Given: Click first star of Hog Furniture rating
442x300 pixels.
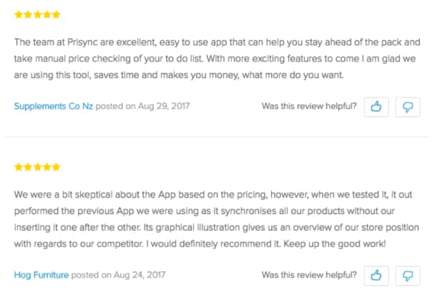Looking at the screenshot, I should tap(18, 167).
